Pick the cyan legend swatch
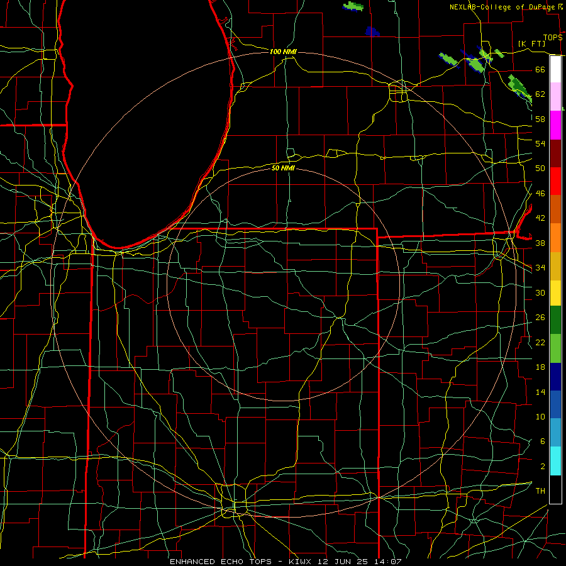The image size is (566, 566). [555, 461]
